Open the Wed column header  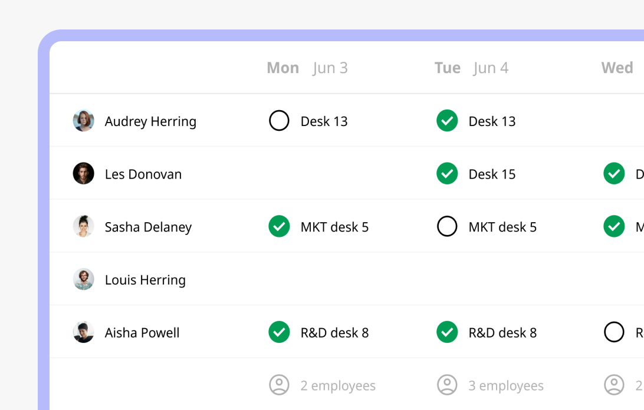(x=617, y=68)
